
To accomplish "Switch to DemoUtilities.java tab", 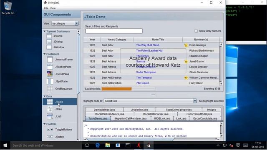I will point(104,110).
